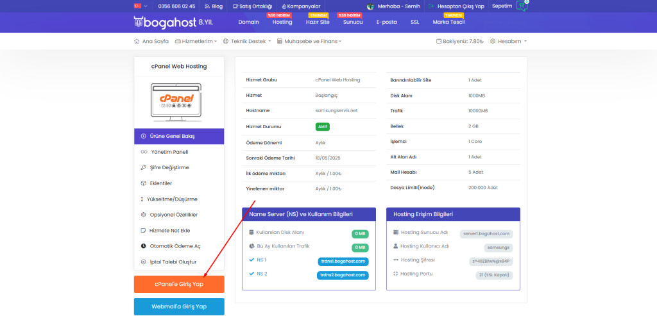Viewport: 657px width, 316px height.
Task: Click the Aktif status badge
Action: point(323,127)
